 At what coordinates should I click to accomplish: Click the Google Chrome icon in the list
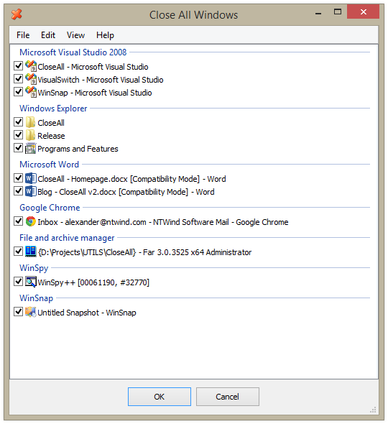click(31, 221)
